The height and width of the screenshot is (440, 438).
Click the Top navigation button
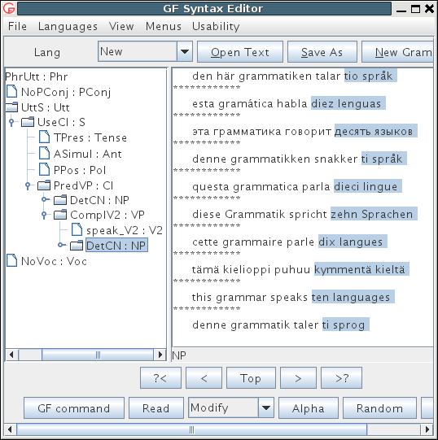pos(251,378)
